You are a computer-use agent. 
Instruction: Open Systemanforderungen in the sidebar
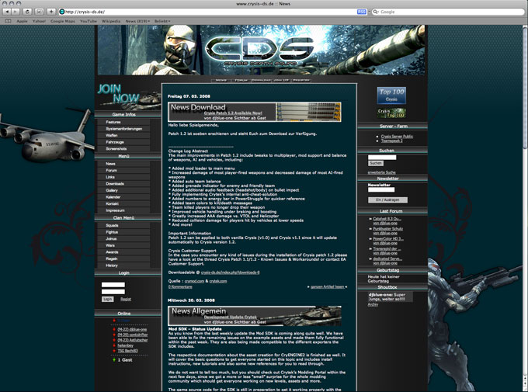(123, 129)
